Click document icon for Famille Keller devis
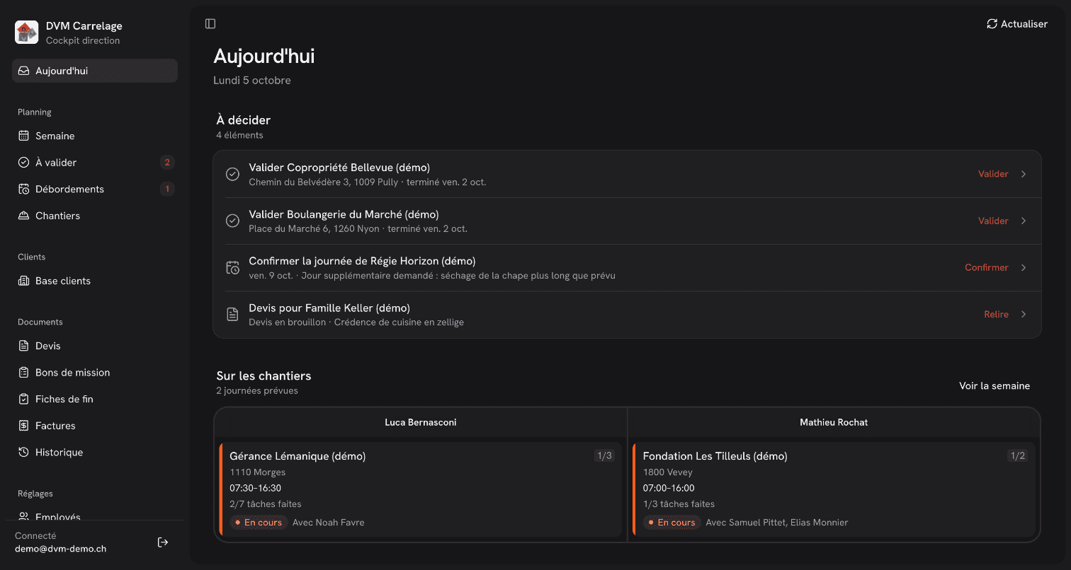1071x570 pixels. (232, 314)
